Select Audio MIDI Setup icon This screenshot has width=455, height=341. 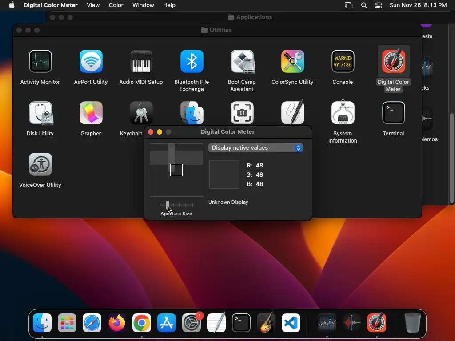(x=141, y=61)
